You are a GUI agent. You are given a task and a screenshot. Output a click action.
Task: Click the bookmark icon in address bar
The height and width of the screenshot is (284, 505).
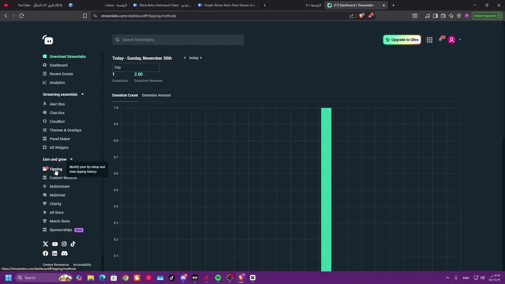pyautogui.click(x=85, y=16)
